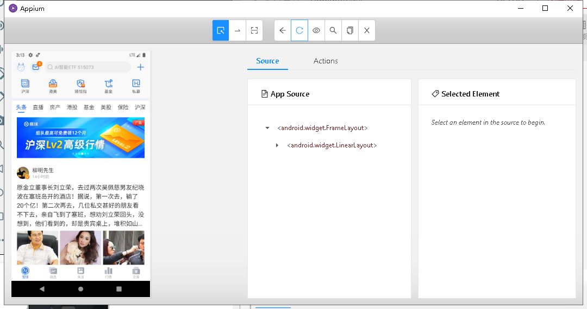Maximize the Appium window
The height and width of the screenshot is (309, 587).
click(545, 8)
